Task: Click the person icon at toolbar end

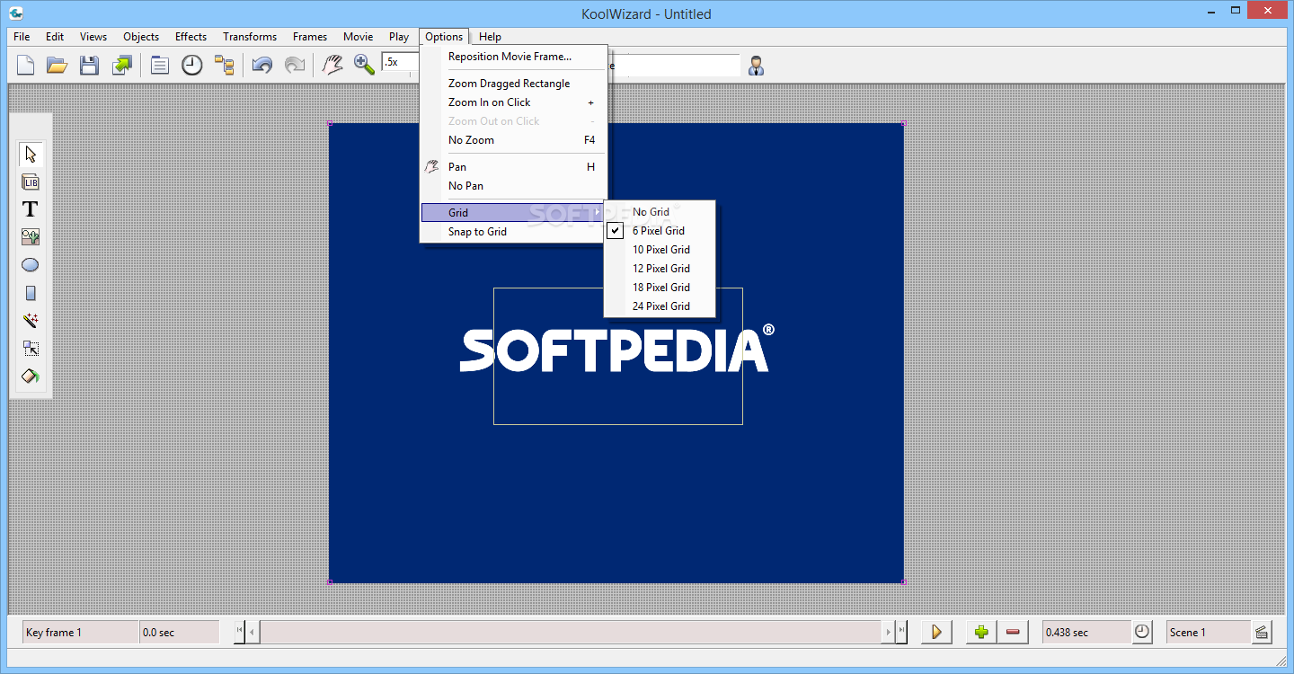Action: (x=757, y=65)
